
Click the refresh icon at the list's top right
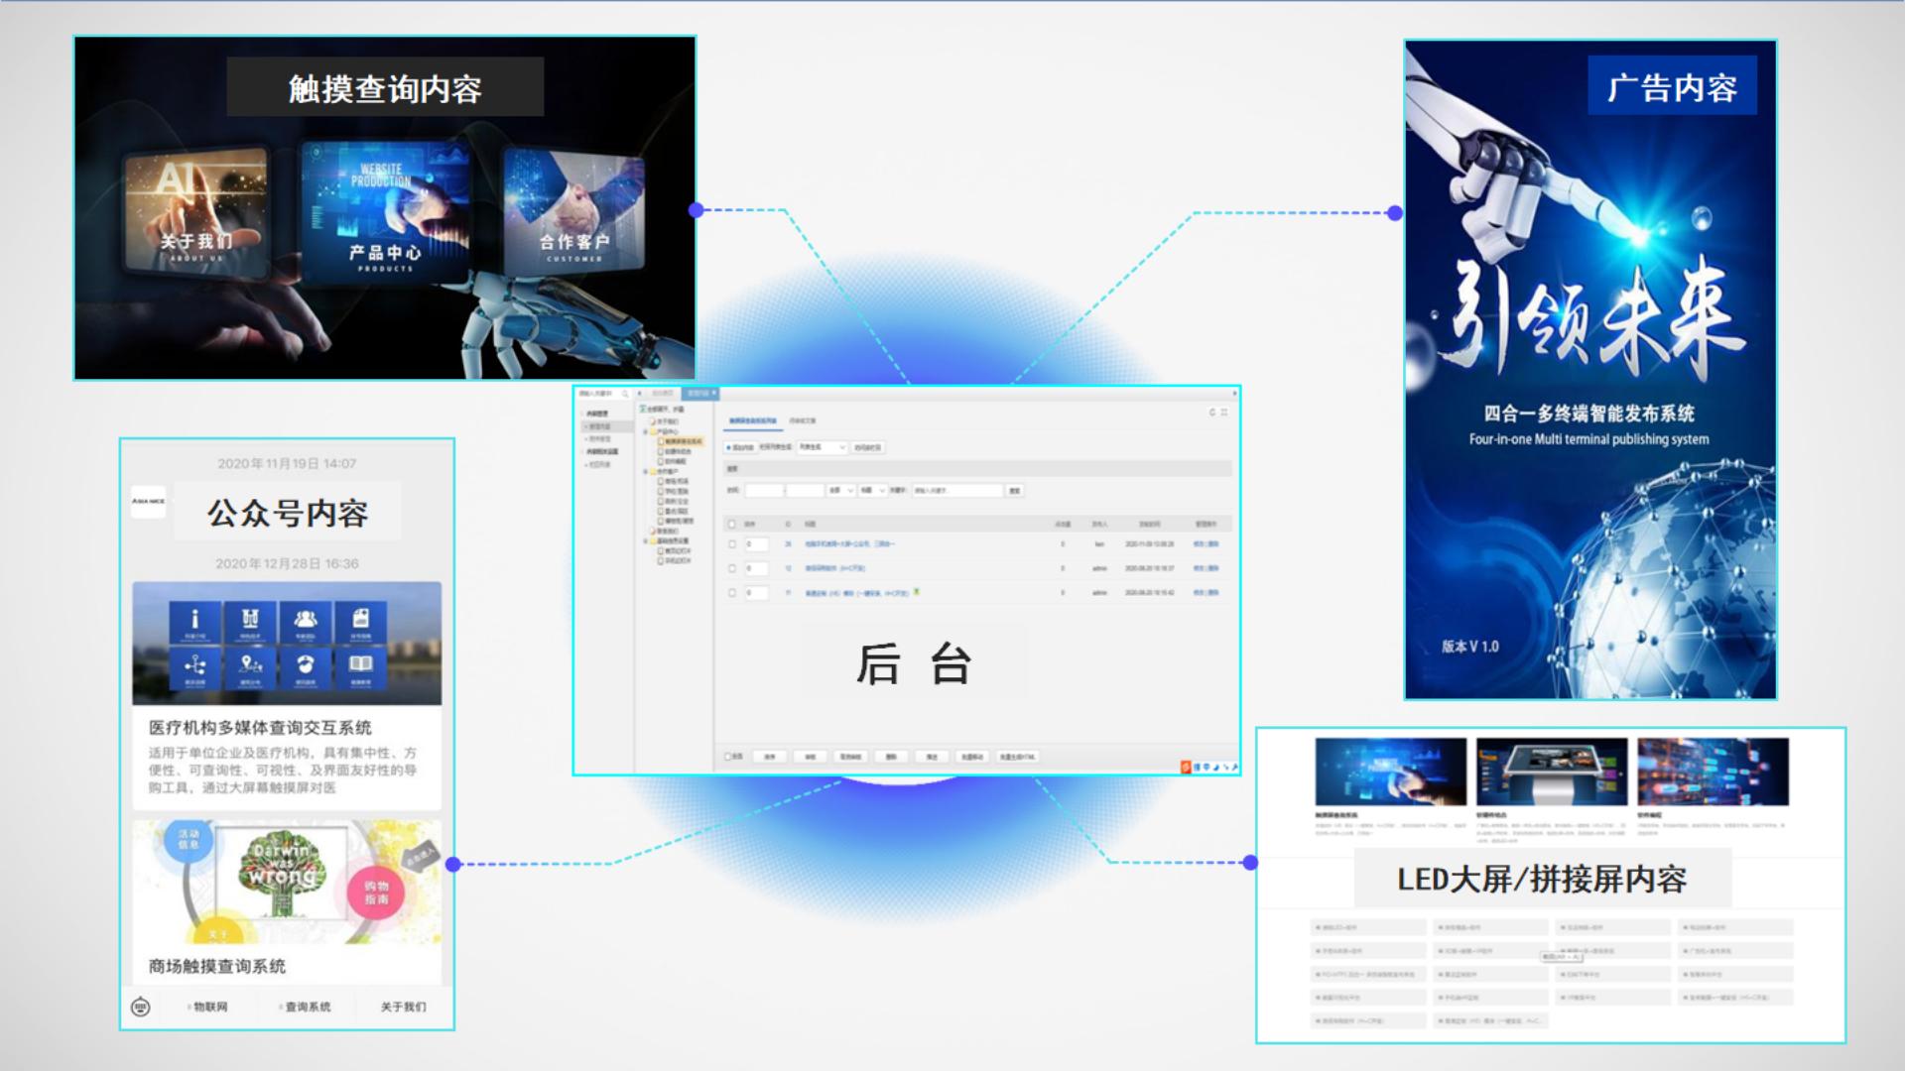1211,412
